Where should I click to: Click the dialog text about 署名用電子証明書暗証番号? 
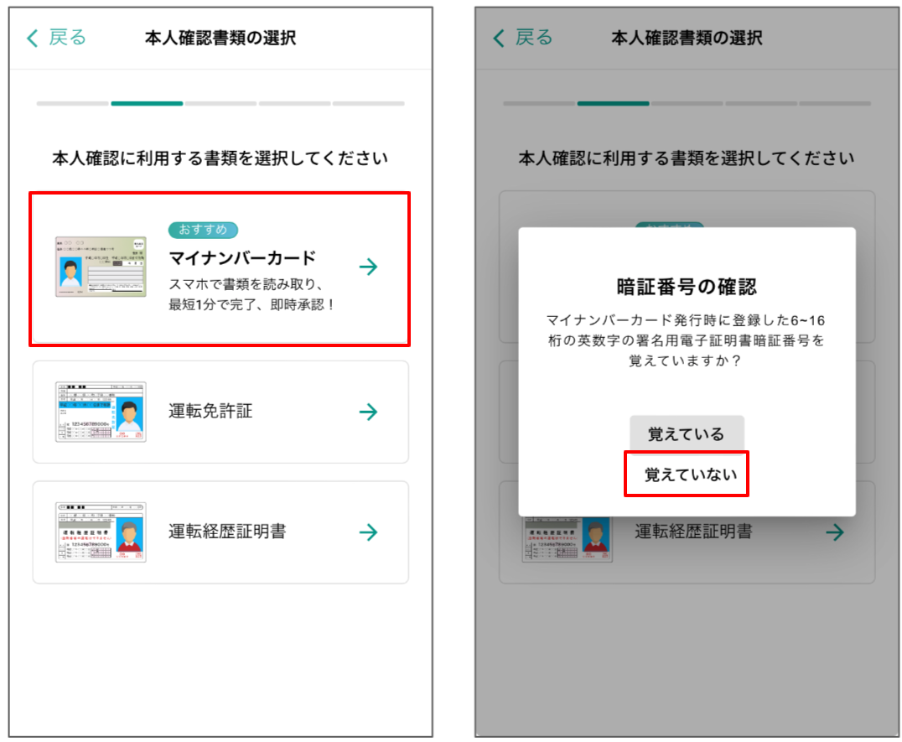point(686,340)
